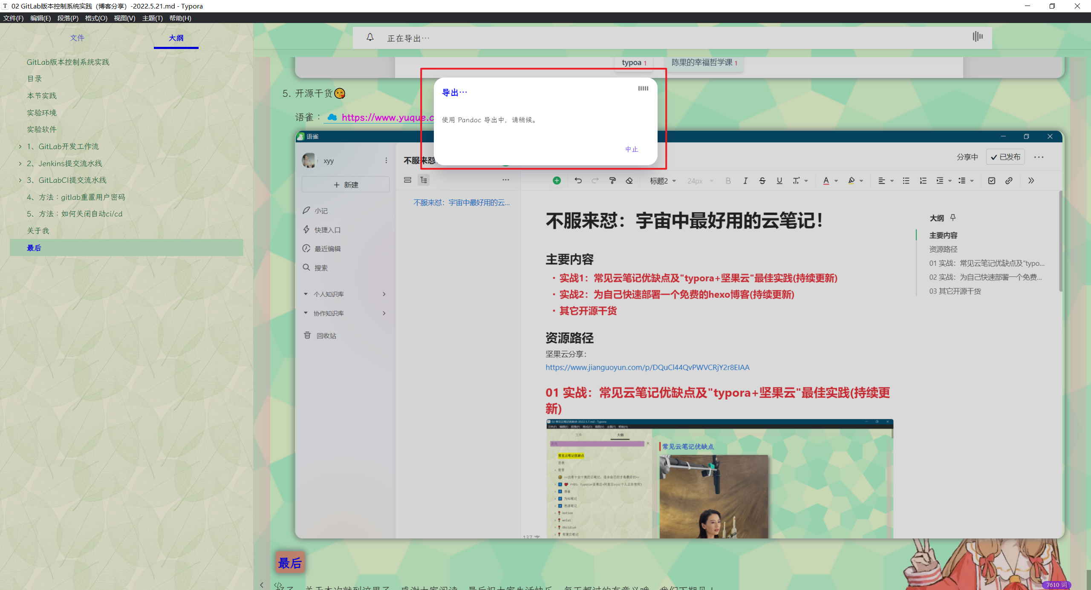
Task: Click the 搜索 magnifier in 语雀 sidebar
Action: pos(306,268)
